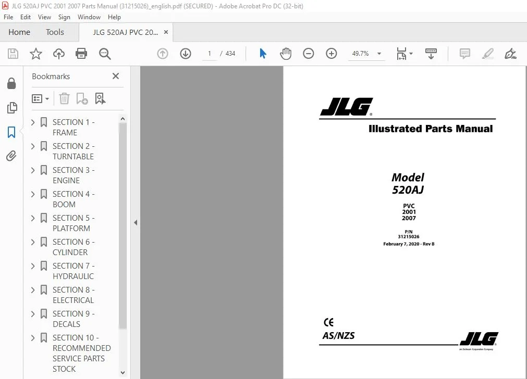Open the File menu
The height and width of the screenshot is (379, 527).
(x=8, y=17)
